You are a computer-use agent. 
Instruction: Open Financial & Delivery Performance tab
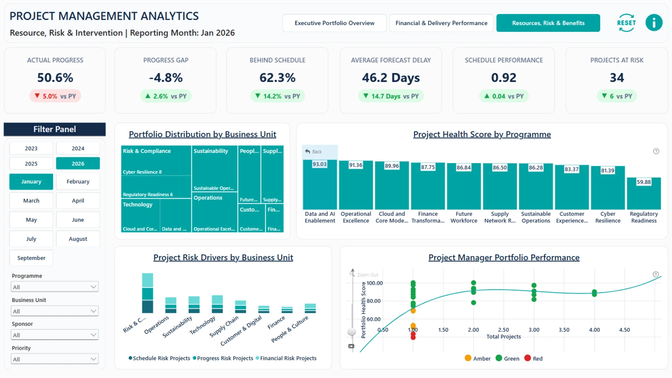(441, 23)
